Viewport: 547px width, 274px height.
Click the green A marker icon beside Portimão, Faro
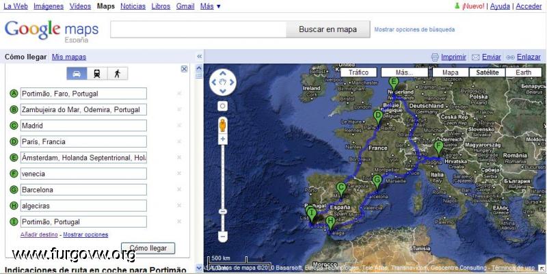[14, 94]
